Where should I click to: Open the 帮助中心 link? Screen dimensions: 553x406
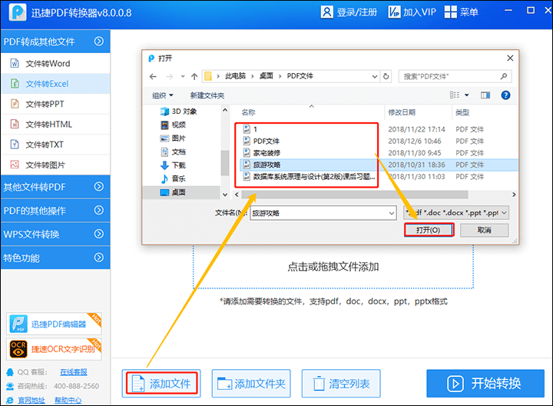68,401
